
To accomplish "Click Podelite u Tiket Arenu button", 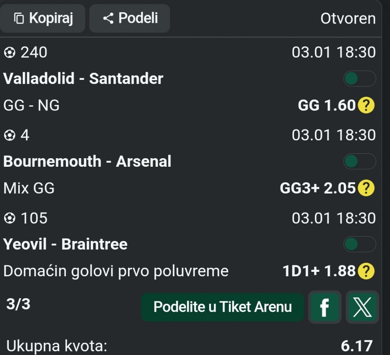I will coord(222,307).
